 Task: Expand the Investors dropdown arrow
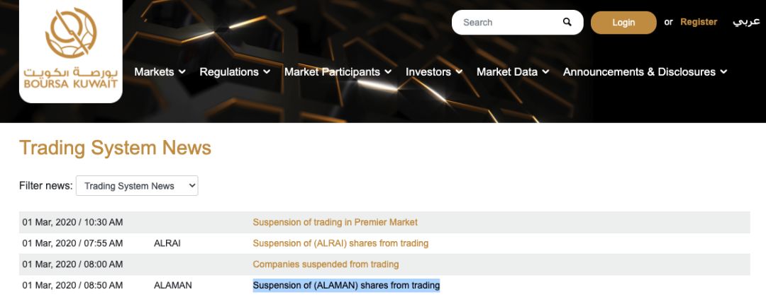(460, 72)
